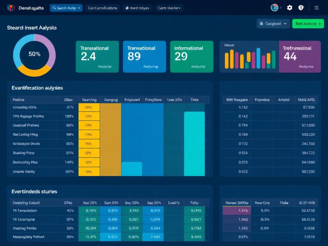Click the icon inside the Mard Intyes tab
The width and height of the screenshot is (328, 246).
pyautogui.click(x=127, y=8)
